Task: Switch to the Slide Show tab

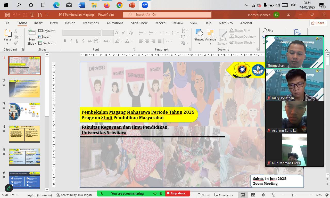Action: (x=139, y=23)
